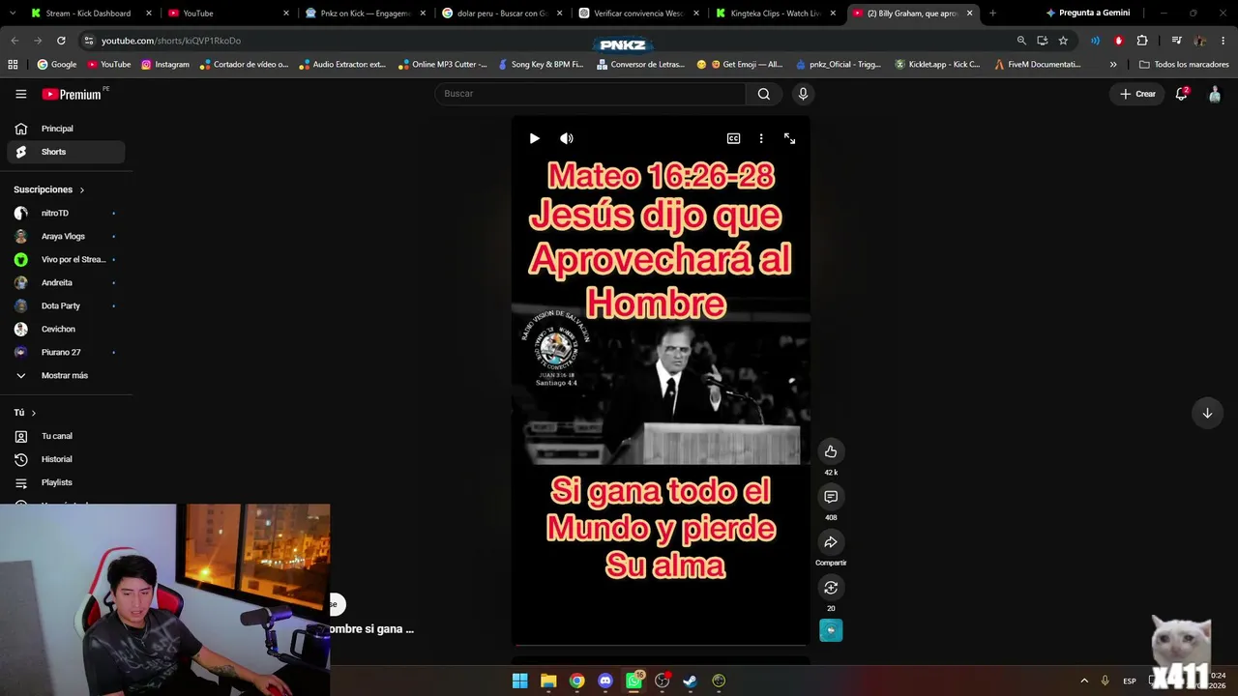Viewport: 1238px width, 696px height.
Task: Open the Dota Party channel
Action: coord(66,305)
